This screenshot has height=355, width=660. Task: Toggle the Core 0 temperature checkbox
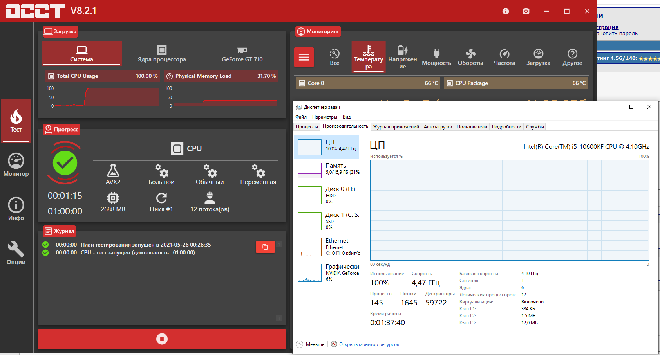click(x=302, y=83)
